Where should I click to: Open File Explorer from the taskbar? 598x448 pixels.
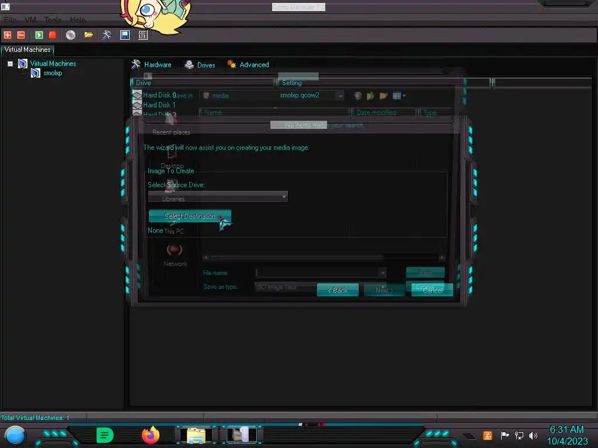pos(196,435)
